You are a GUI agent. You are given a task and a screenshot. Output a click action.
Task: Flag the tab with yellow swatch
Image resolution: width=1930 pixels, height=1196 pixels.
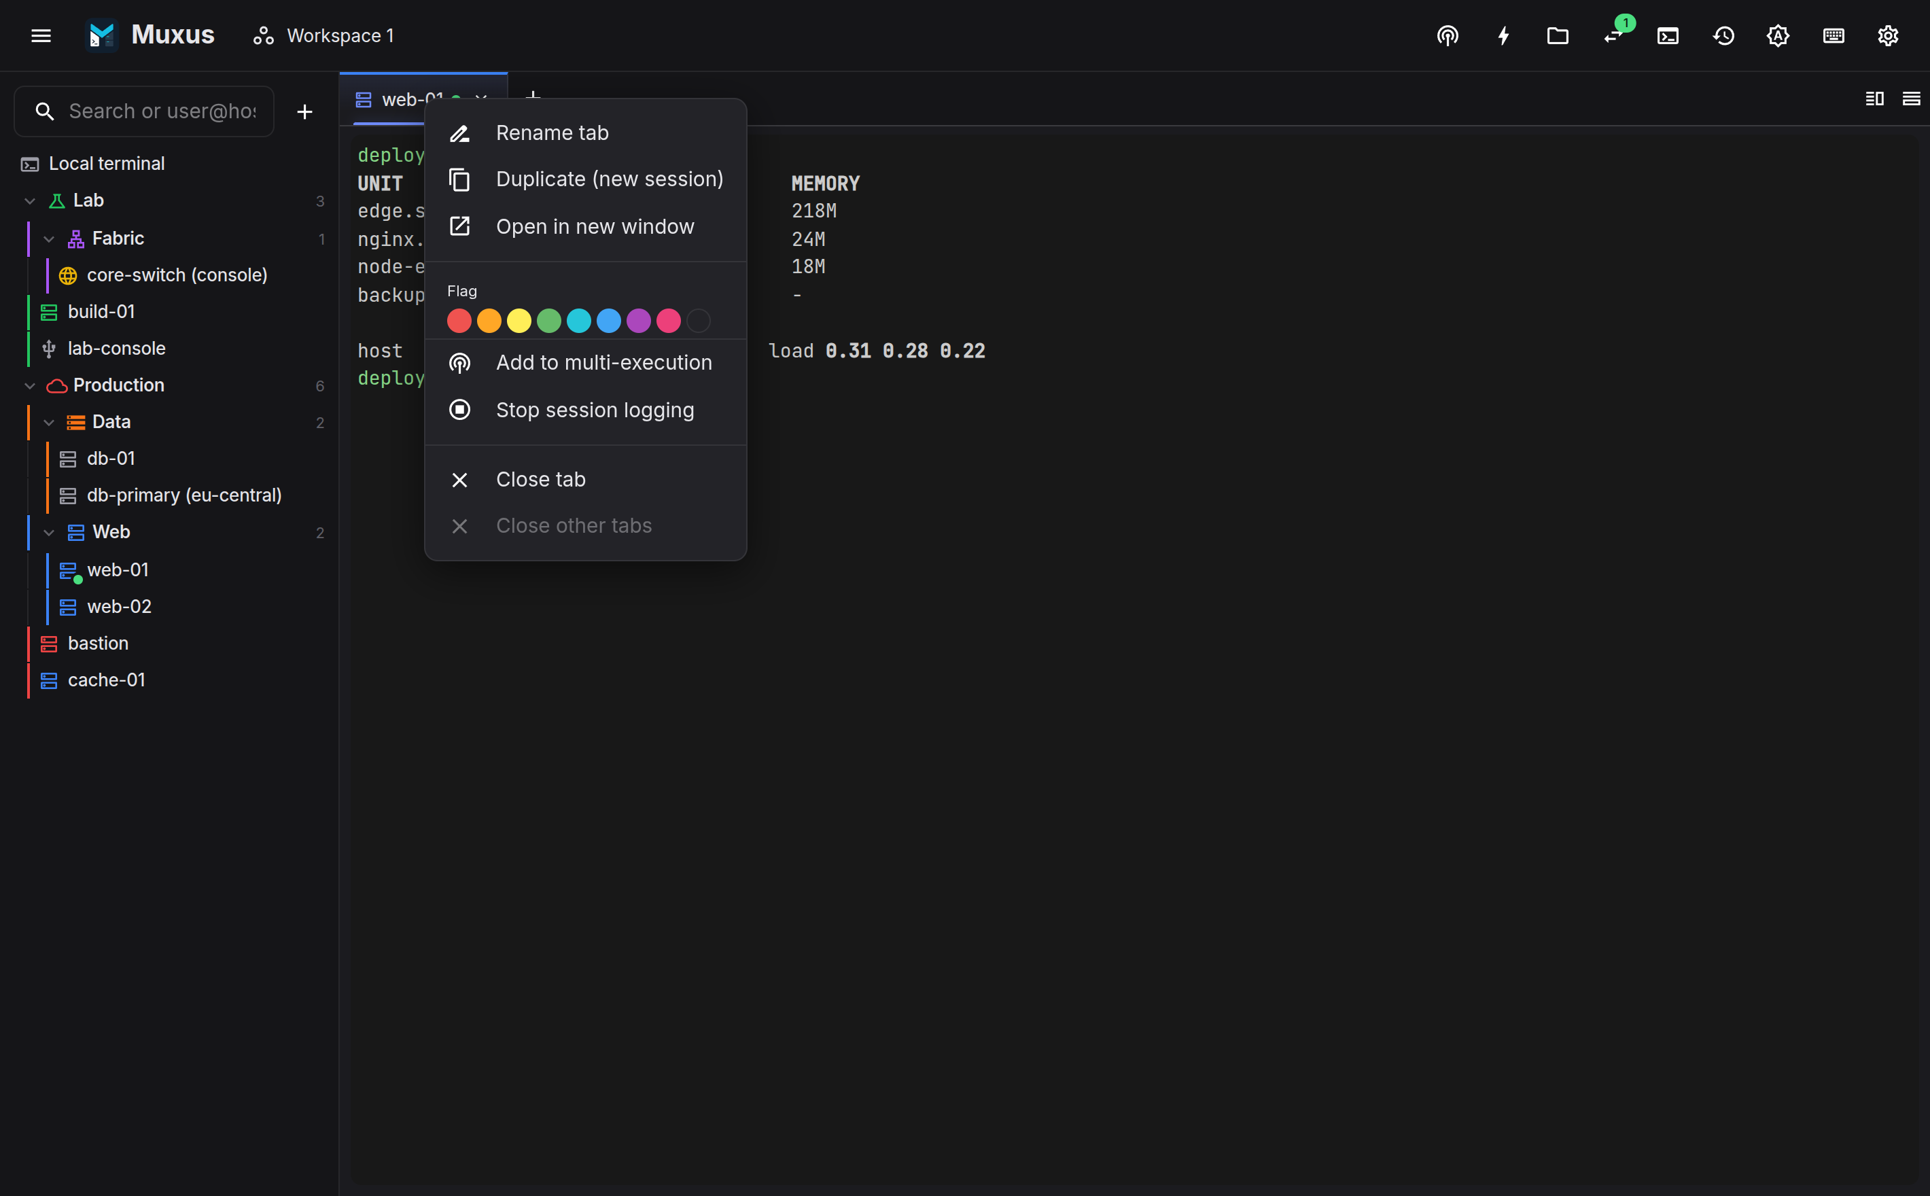pyautogui.click(x=519, y=321)
